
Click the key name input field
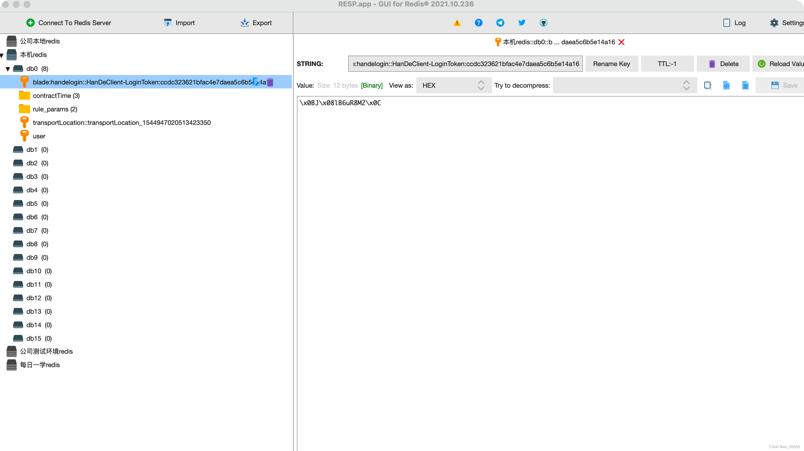point(465,64)
